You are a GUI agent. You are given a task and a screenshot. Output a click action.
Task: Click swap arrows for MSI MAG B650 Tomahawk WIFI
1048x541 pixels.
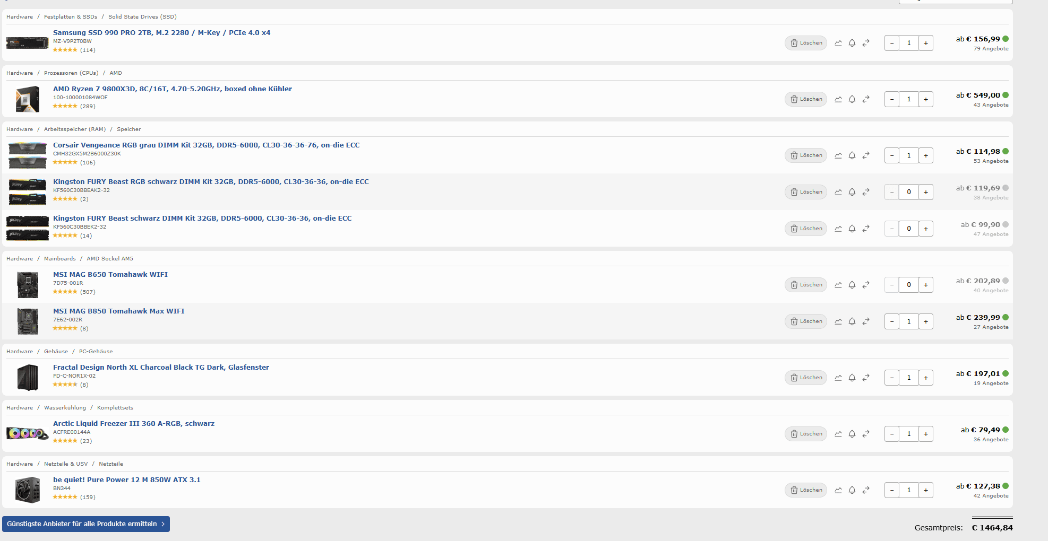tap(866, 285)
